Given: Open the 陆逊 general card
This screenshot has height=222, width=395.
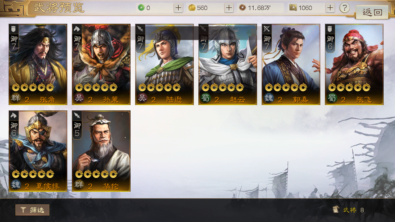Looking at the screenshot, I should click(164, 64).
